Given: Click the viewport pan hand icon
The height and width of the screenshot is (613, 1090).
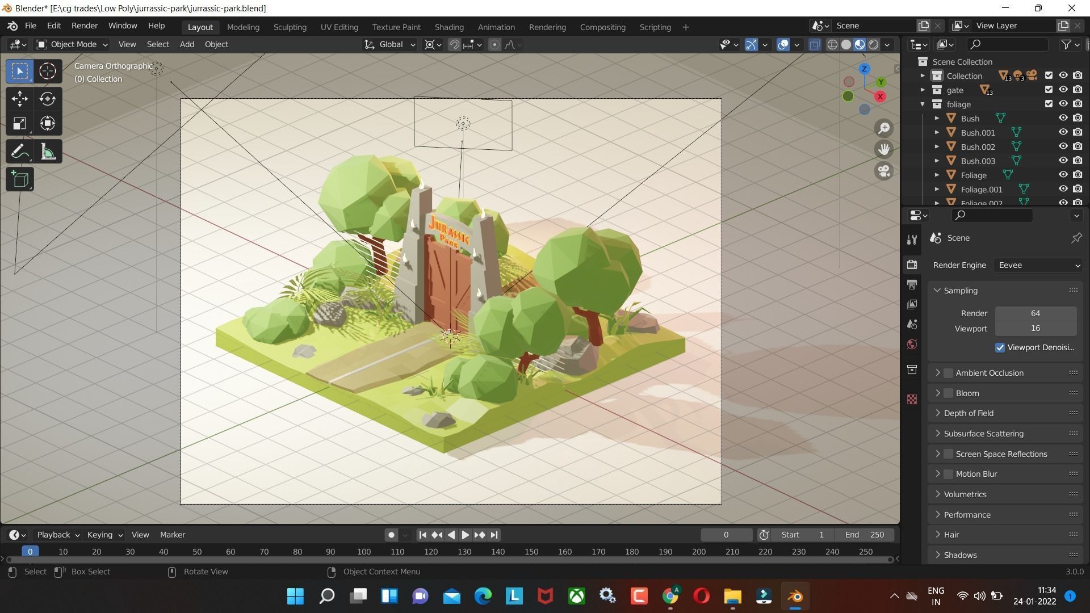Looking at the screenshot, I should (x=884, y=149).
